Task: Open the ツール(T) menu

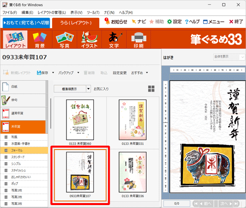Action: [93, 12]
